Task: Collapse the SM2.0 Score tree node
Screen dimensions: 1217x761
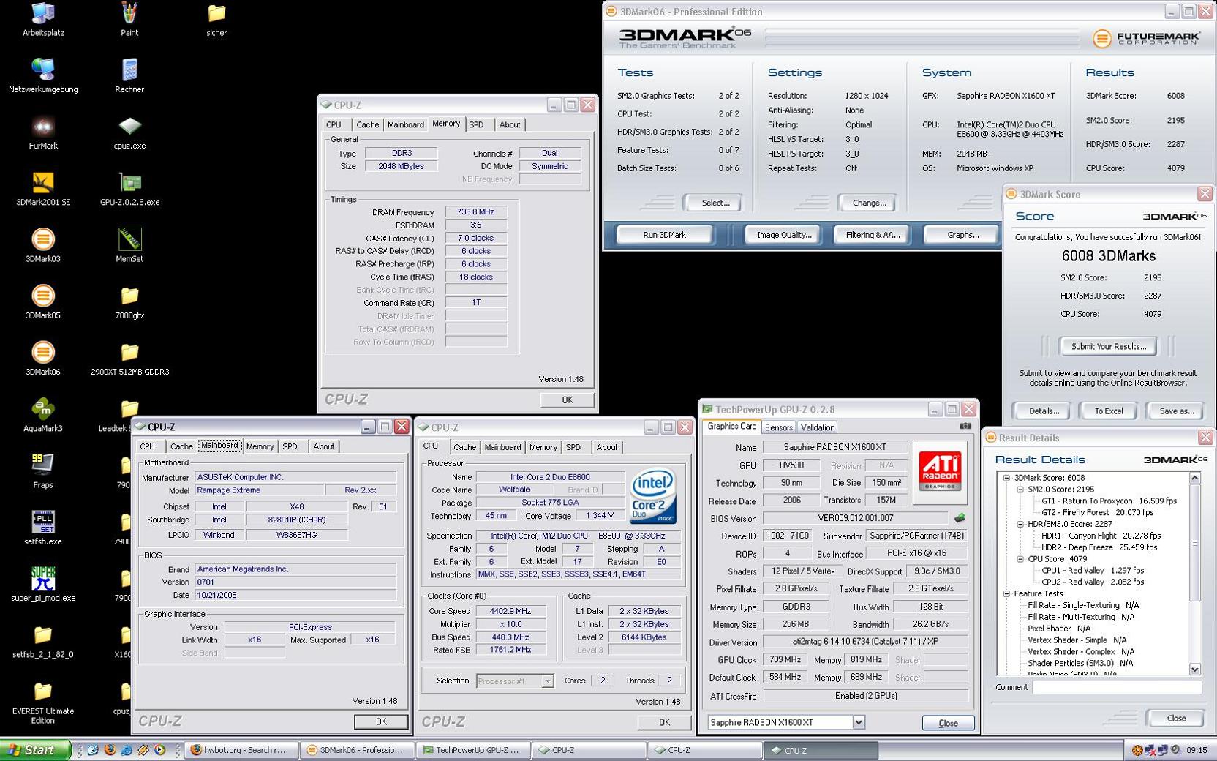Action: click(x=1020, y=490)
